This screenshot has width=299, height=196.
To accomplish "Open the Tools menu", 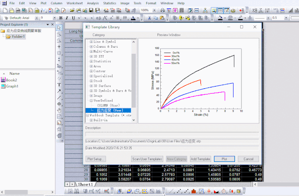I will [x=137, y=3].
